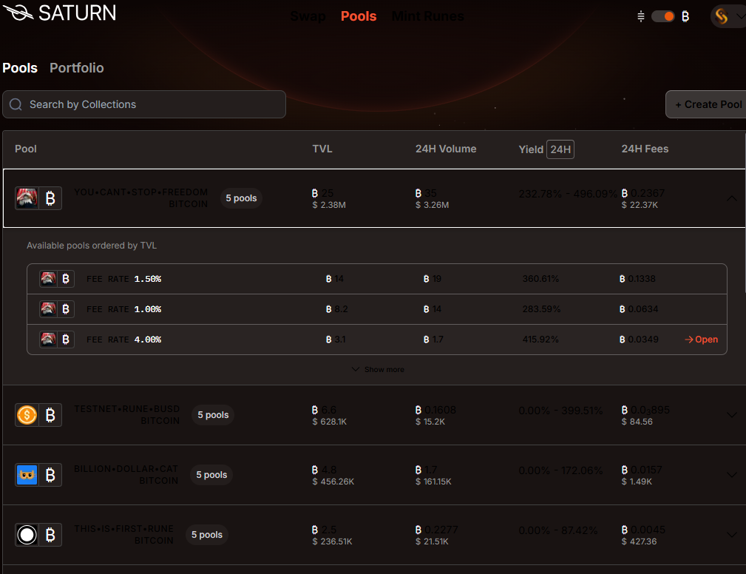Click the Saturn logo

point(59,13)
